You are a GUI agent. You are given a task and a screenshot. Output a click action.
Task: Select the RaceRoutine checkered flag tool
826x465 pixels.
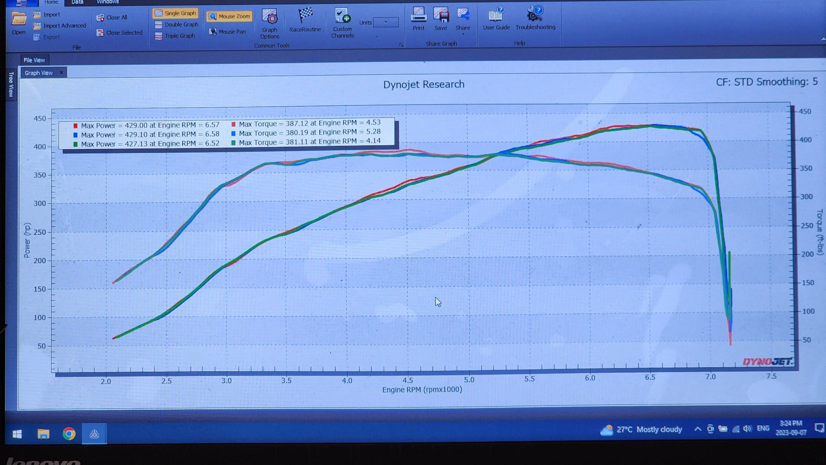click(305, 21)
